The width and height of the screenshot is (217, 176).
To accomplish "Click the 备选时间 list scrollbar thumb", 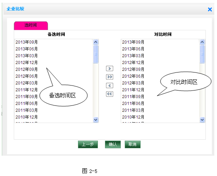I will (96, 54).
